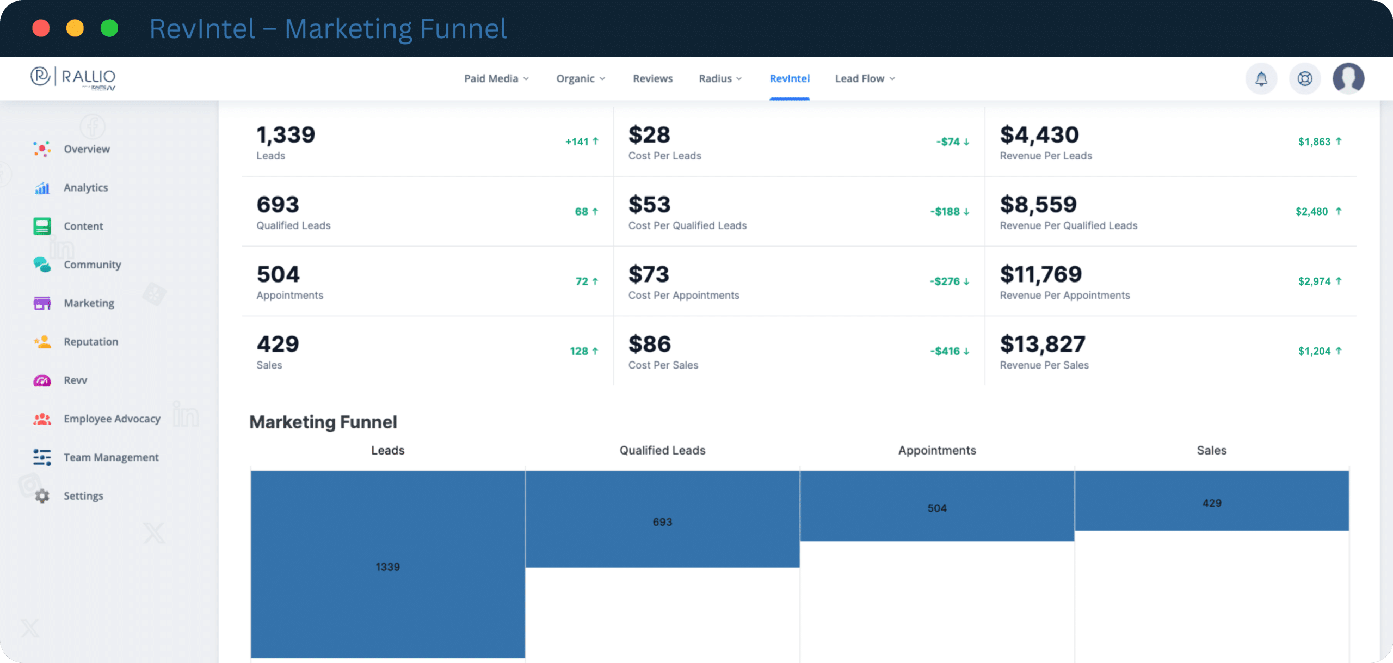Open the help lifebuoy icon
Viewport: 1393px width, 663px height.
1304,79
